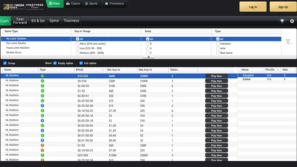The width and height of the screenshot is (297, 167).
Task: Select the Schuylkill table row
Action: point(267,75)
